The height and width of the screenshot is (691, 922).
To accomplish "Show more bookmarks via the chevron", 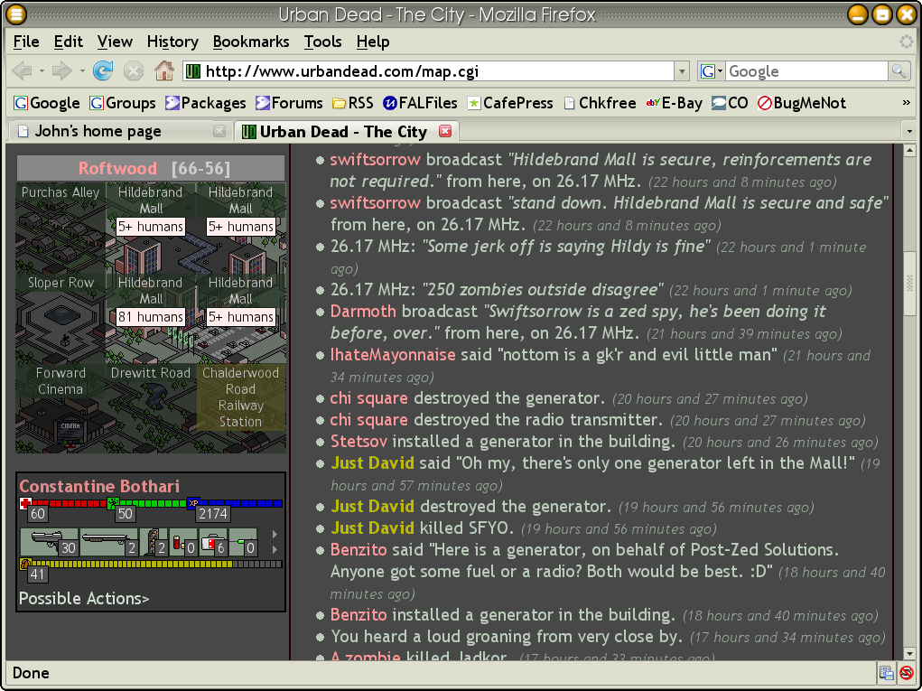I will click(x=906, y=103).
